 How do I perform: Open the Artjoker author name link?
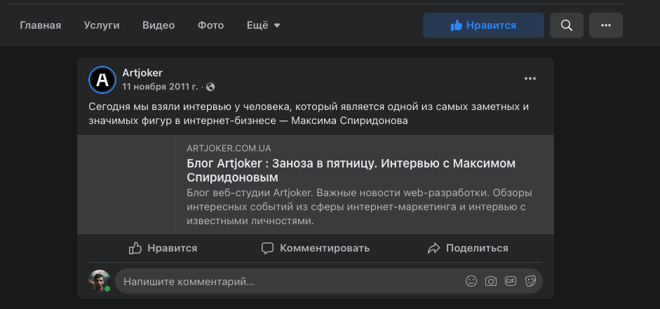[x=142, y=73]
